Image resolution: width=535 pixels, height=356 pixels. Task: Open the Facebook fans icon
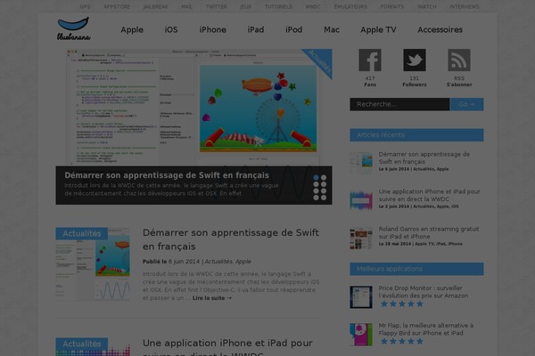coord(370,60)
